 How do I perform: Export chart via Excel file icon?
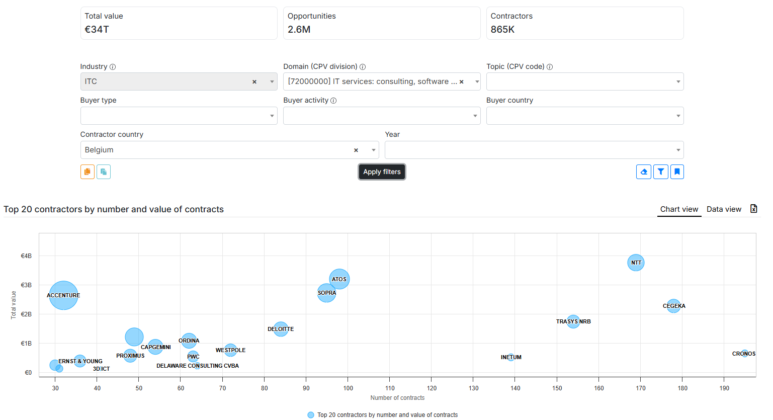pos(753,209)
